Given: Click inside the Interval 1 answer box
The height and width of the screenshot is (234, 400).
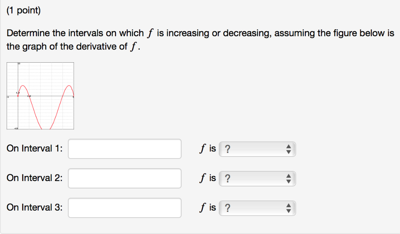Looking at the screenshot, I should [x=124, y=149].
